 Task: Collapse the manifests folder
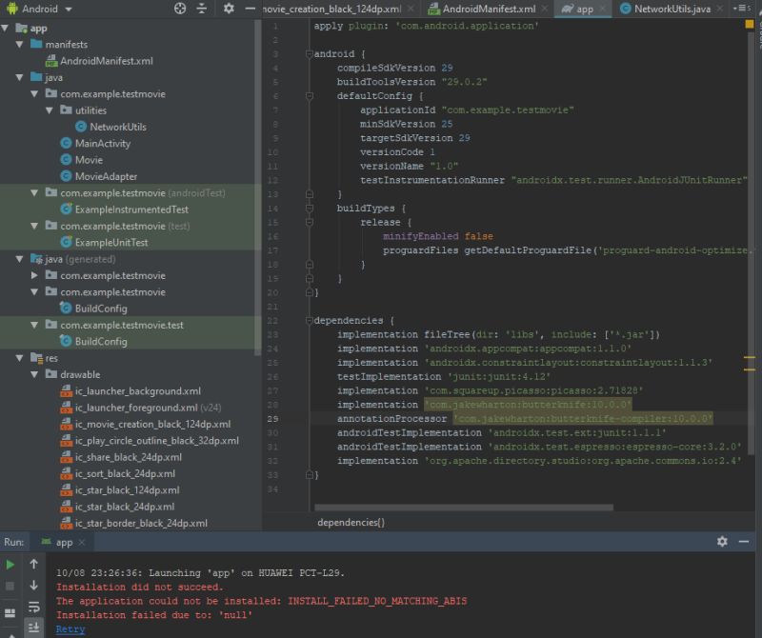(19, 45)
